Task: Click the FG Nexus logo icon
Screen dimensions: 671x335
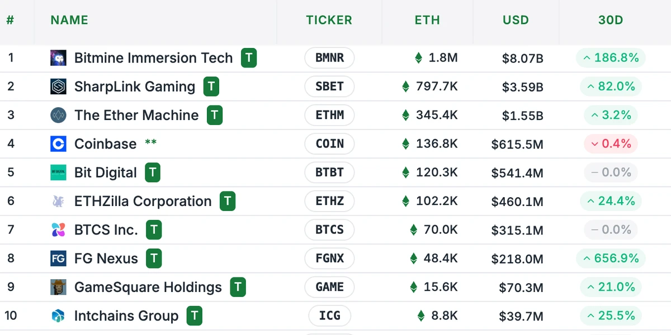Action: point(58,259)
